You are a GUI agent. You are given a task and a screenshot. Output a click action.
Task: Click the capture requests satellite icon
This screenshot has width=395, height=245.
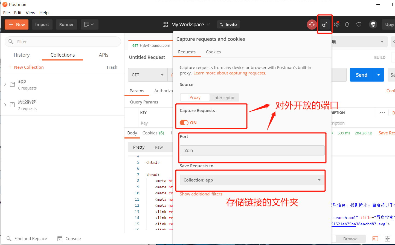pos(325,24)
